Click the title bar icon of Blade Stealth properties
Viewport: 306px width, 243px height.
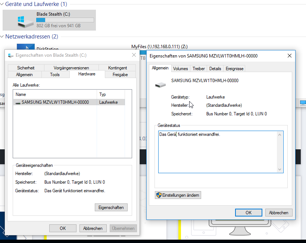point(10,56)
